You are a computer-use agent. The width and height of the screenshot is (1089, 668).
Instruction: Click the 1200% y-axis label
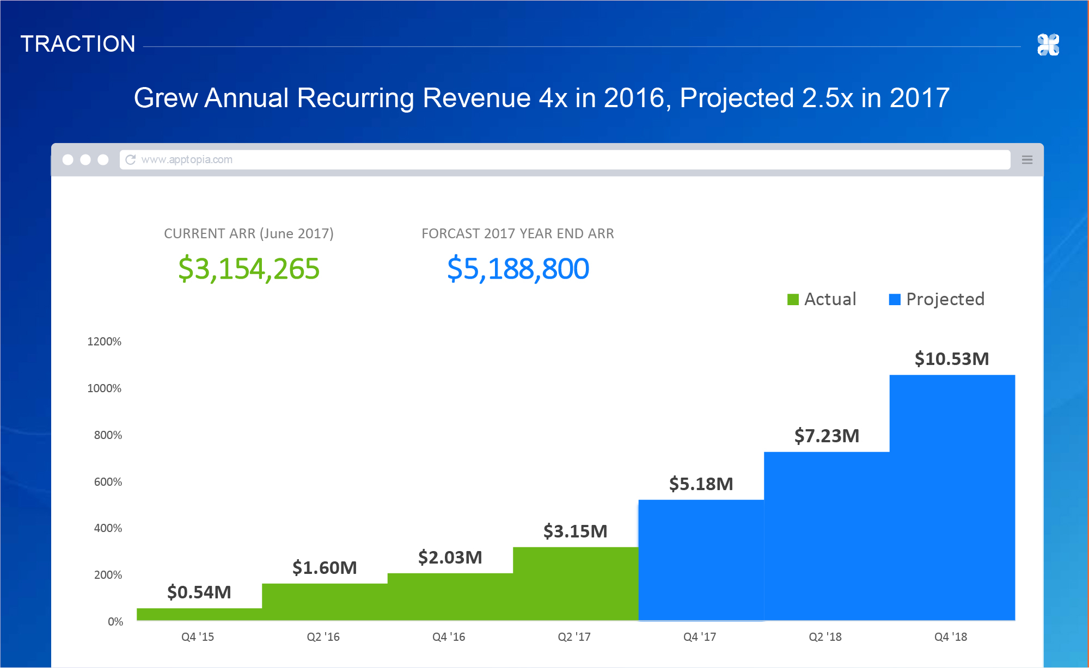point(105,342)
